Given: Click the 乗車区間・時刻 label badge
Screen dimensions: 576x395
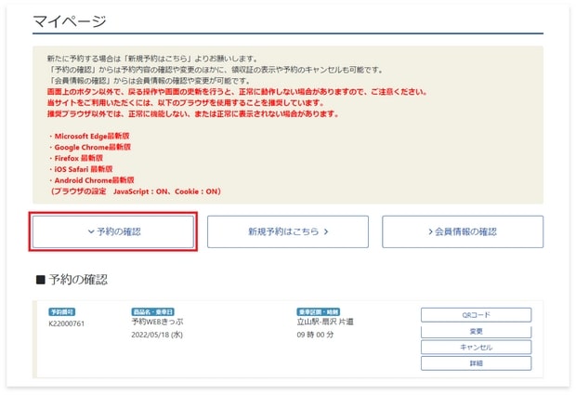Looking at the screenshot, I should coord(318,312).
